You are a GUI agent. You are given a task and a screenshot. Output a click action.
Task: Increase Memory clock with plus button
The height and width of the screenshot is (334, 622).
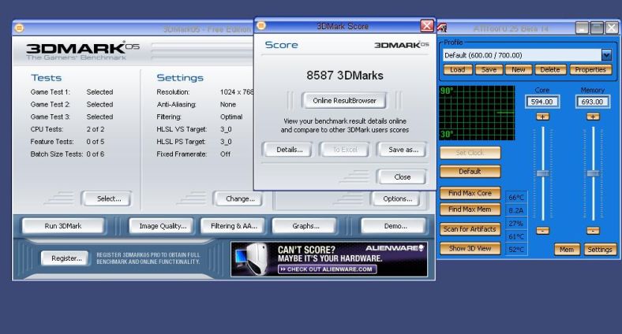tap(593, 117)
